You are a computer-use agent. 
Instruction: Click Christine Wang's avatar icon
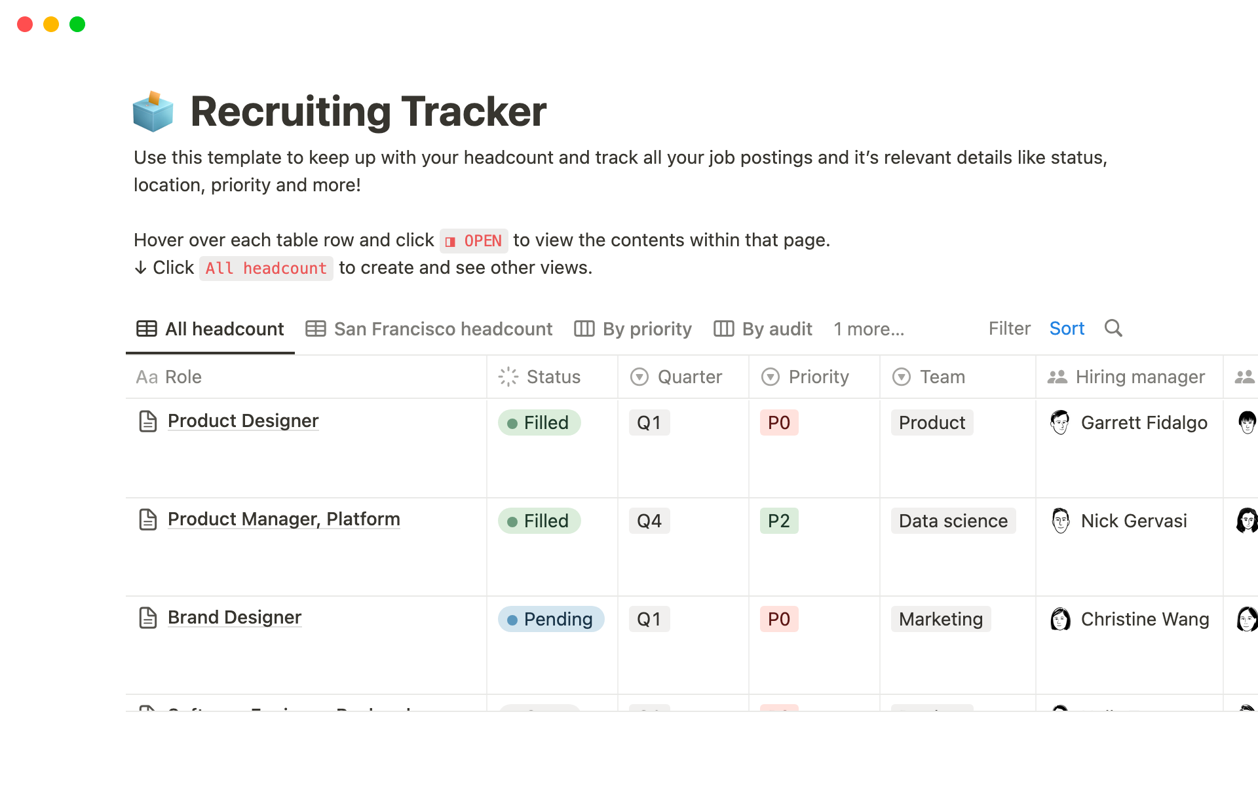click(x=1059, y=619)
